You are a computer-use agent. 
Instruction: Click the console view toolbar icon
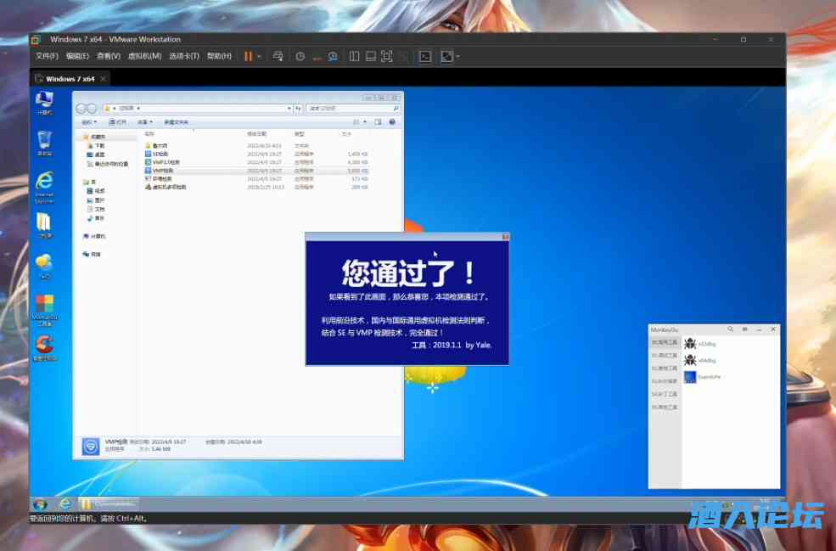[x=425, y=57]
